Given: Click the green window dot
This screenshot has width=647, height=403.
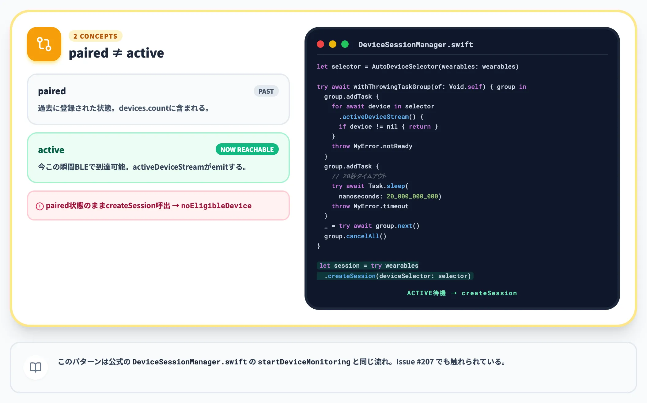Looking at the screenshot, I should (345, 44).
